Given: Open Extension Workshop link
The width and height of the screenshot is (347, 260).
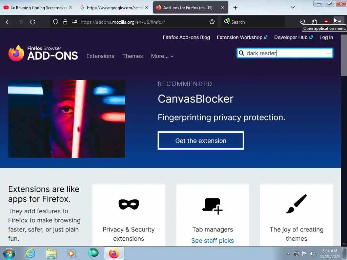Looking at the screenshot, I should click(242, 37).
